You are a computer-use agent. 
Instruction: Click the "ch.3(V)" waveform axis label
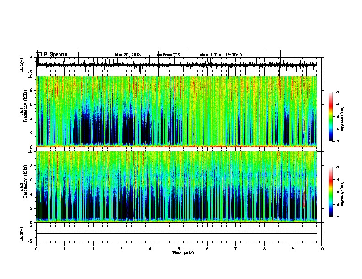point(22,234)
